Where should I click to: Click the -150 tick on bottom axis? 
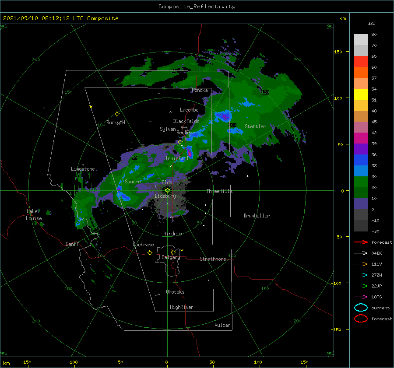click(x=26, y=362)
